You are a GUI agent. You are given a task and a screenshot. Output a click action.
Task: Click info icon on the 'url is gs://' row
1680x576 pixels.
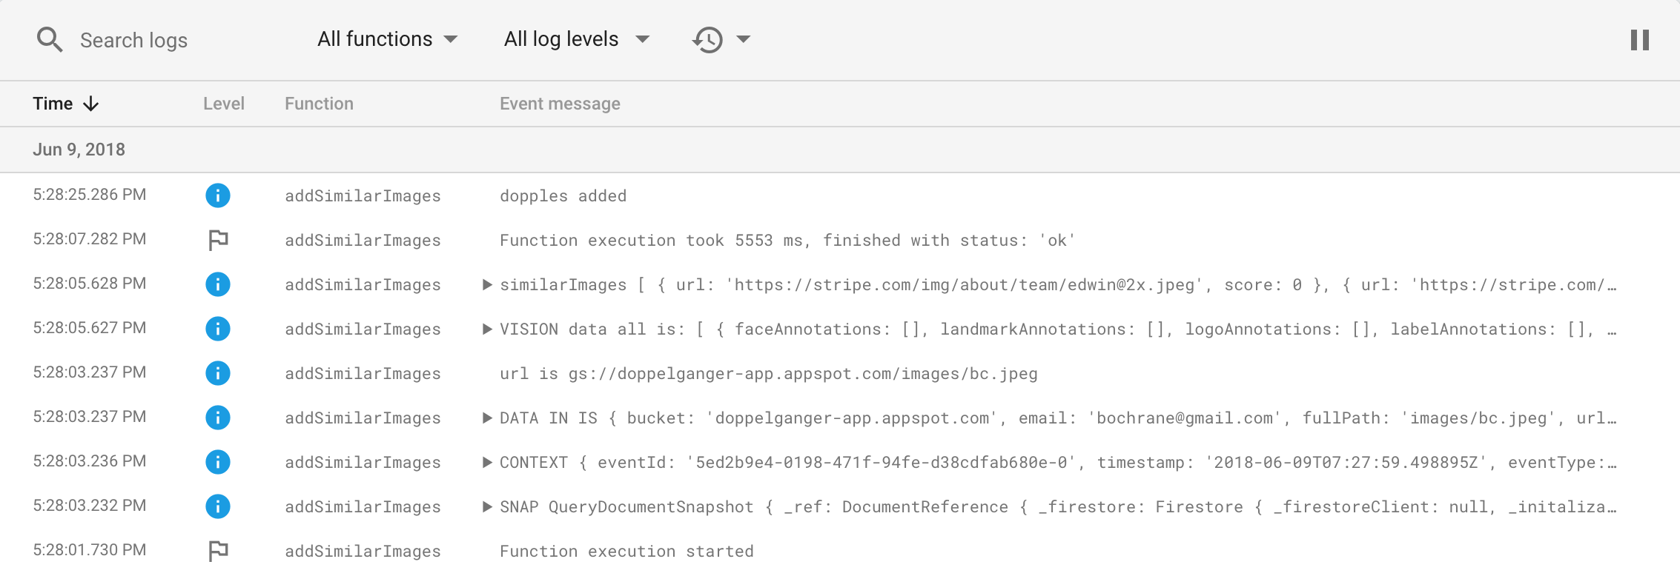tap(218, 373)
